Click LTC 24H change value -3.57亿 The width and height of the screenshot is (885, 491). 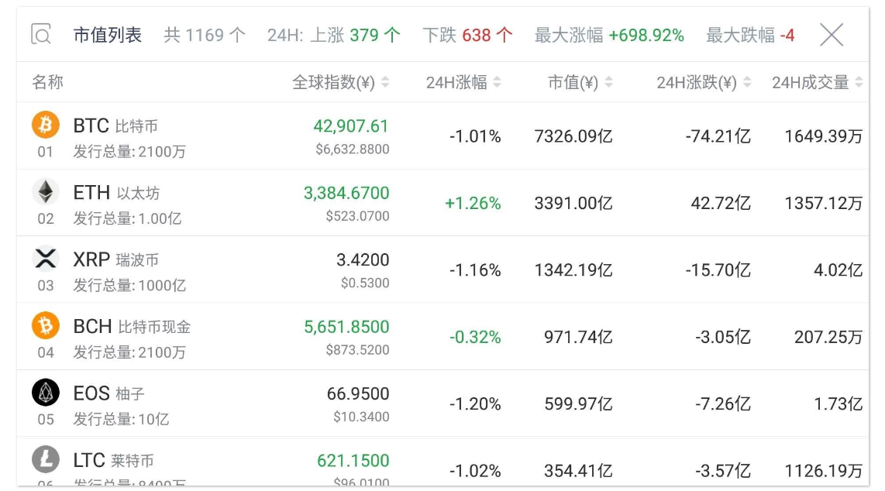(x=723, y=471)
